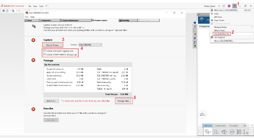Click the Open (blue arrow) icon
254x138 pixels.
13,11
